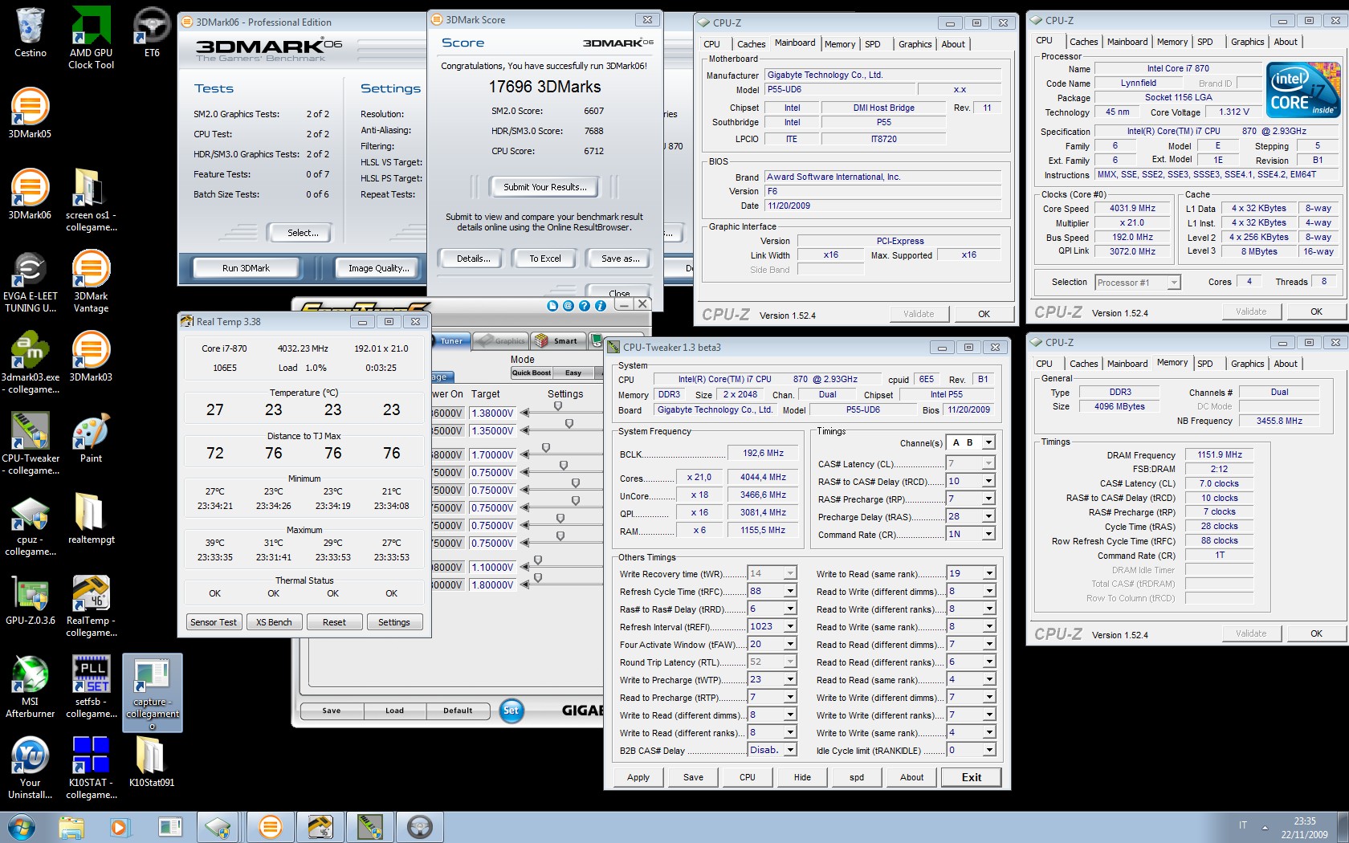This screenshot has height=843, width=1349.
Task: Launch GPU-Z.0.3.6 desktop icon
Action: 30,601
